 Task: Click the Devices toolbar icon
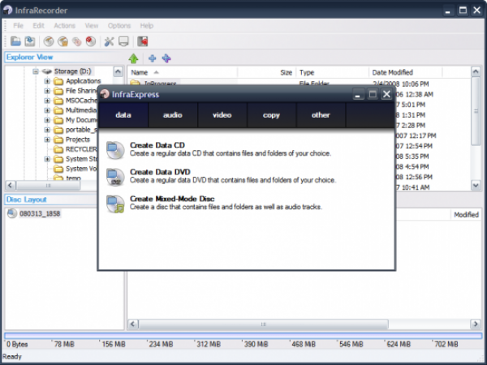(x=123, y=41)
